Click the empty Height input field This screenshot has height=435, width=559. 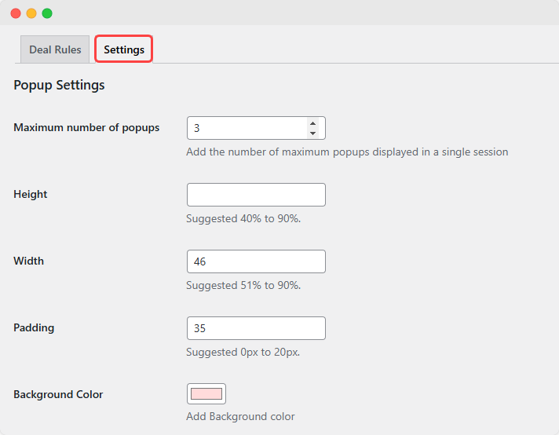click(256, 195)
